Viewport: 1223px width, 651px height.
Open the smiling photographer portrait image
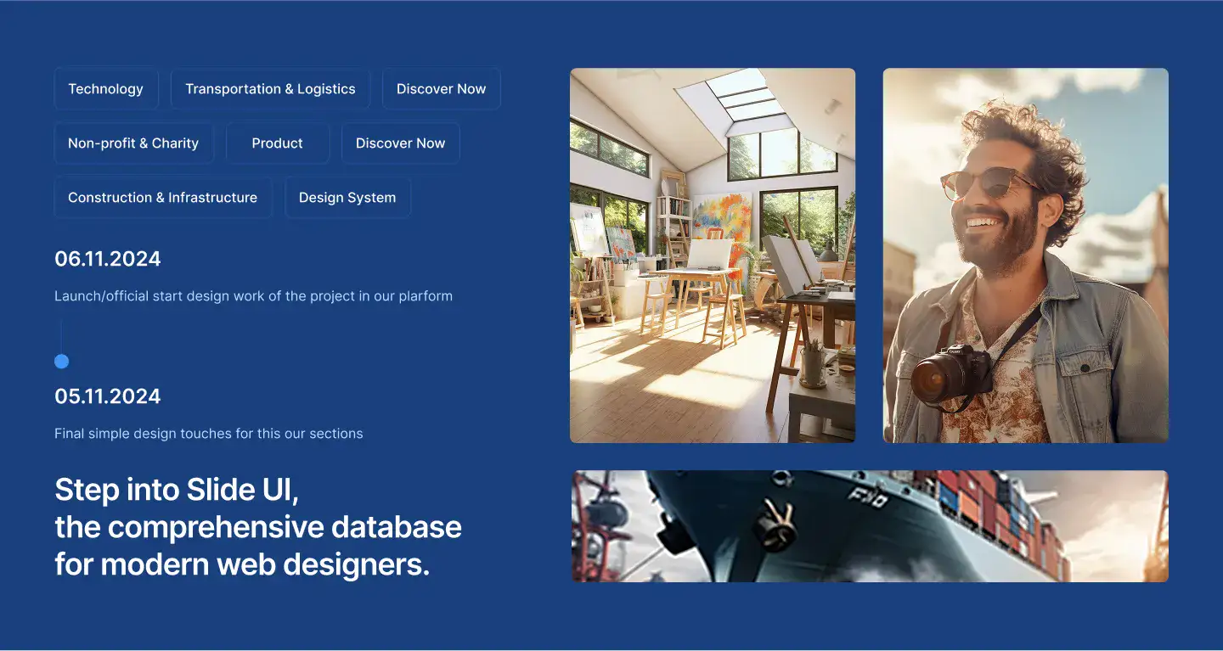click(x=1026, y=255)
